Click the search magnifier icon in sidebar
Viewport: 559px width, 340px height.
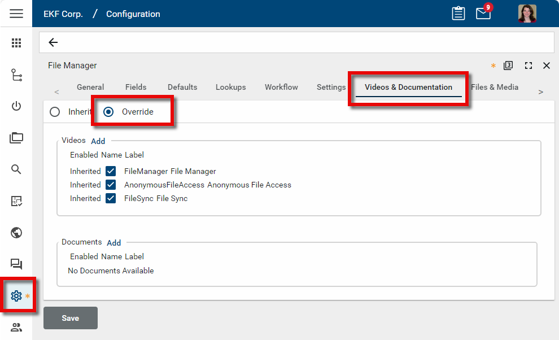pyautogui.click(x=16, y=169)
